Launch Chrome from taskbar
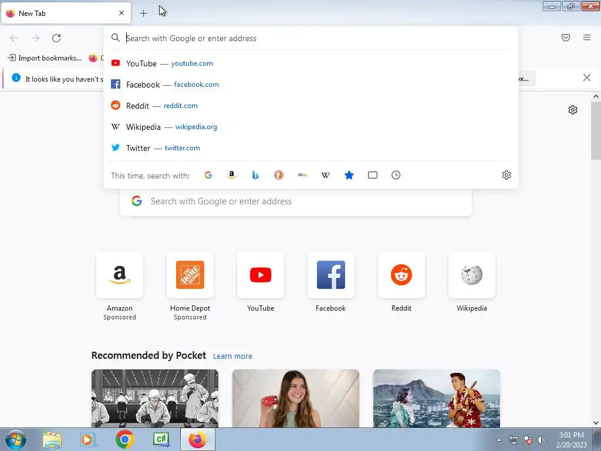The width and height of the screenshot is (601, 451). tap(124, 440)
